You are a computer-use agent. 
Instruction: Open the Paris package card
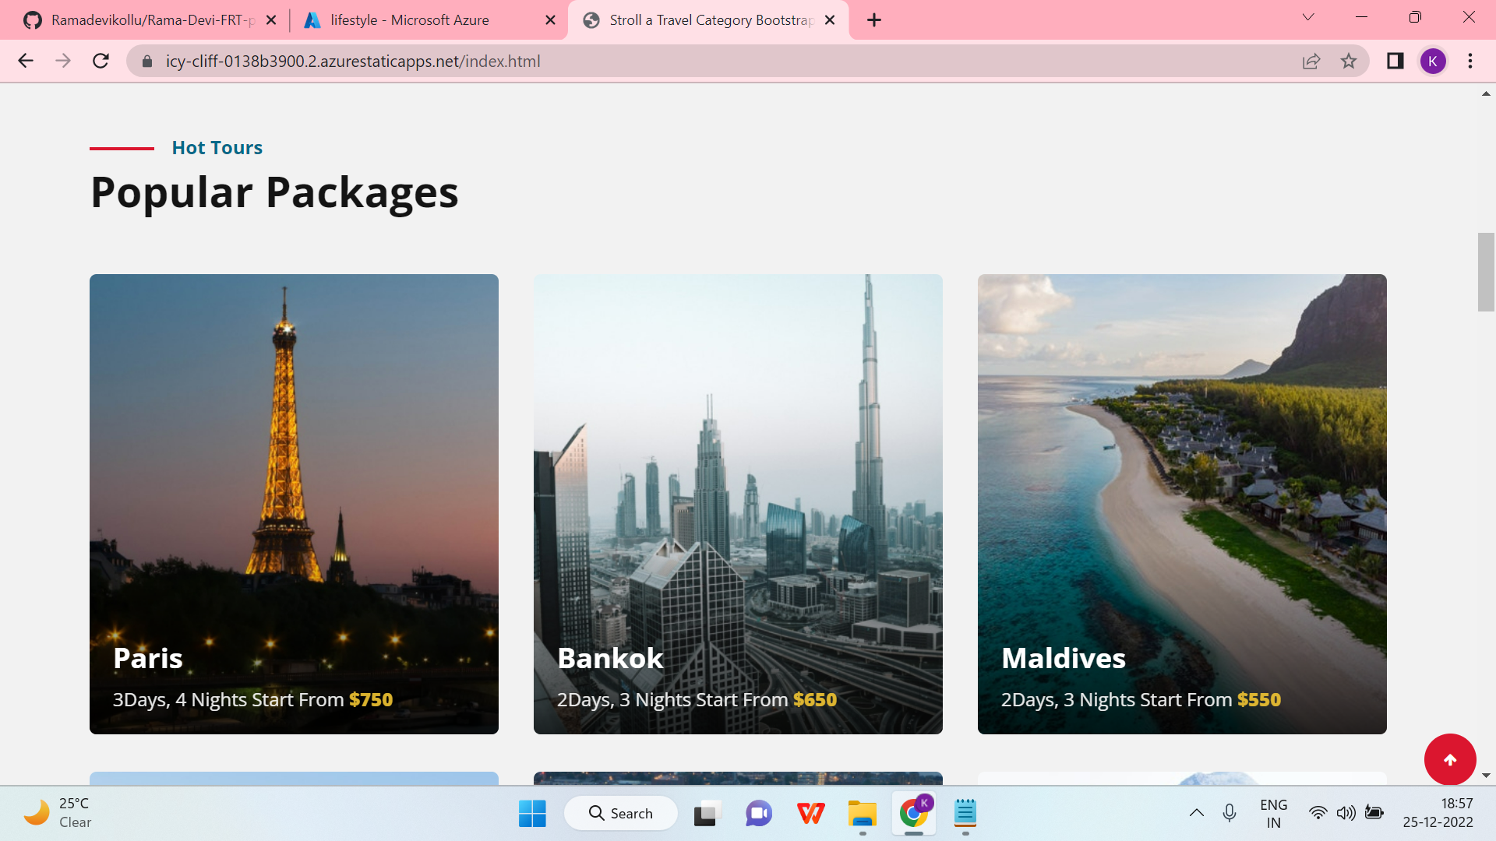[x=294, y=504]
